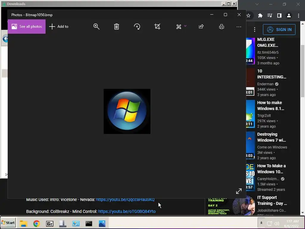Click the Start button on taskbar
The height and width of the screenshot is (229, 305).
[x=8, y=223]
